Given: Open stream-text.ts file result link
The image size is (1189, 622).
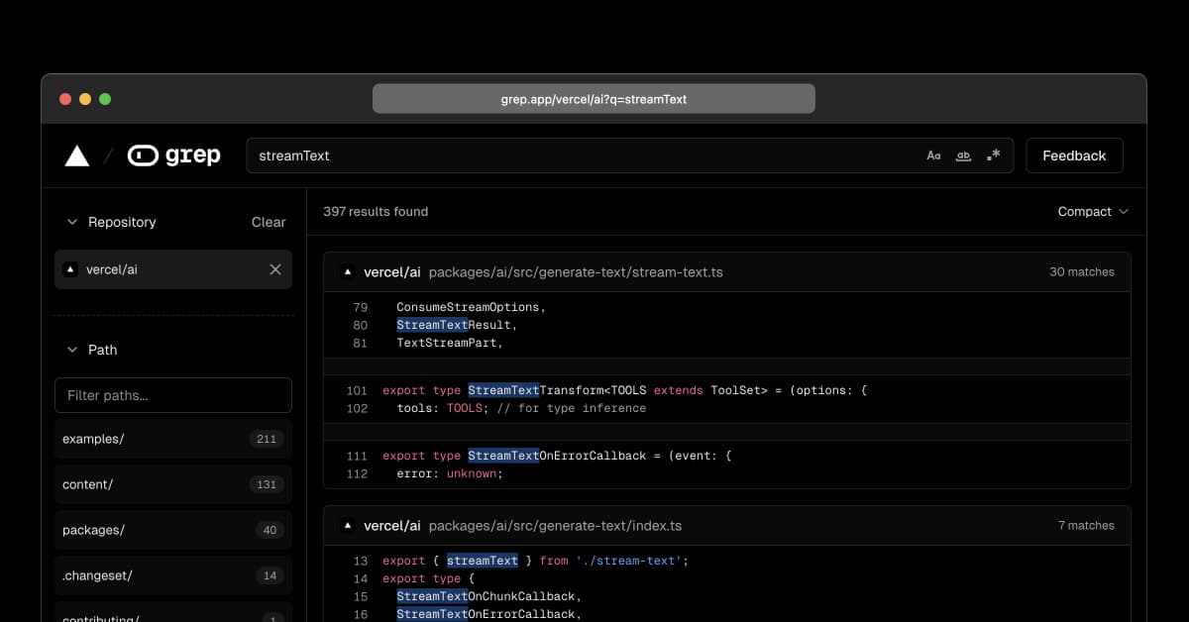Looking at the screenshot, I should (x=576, y=271).
